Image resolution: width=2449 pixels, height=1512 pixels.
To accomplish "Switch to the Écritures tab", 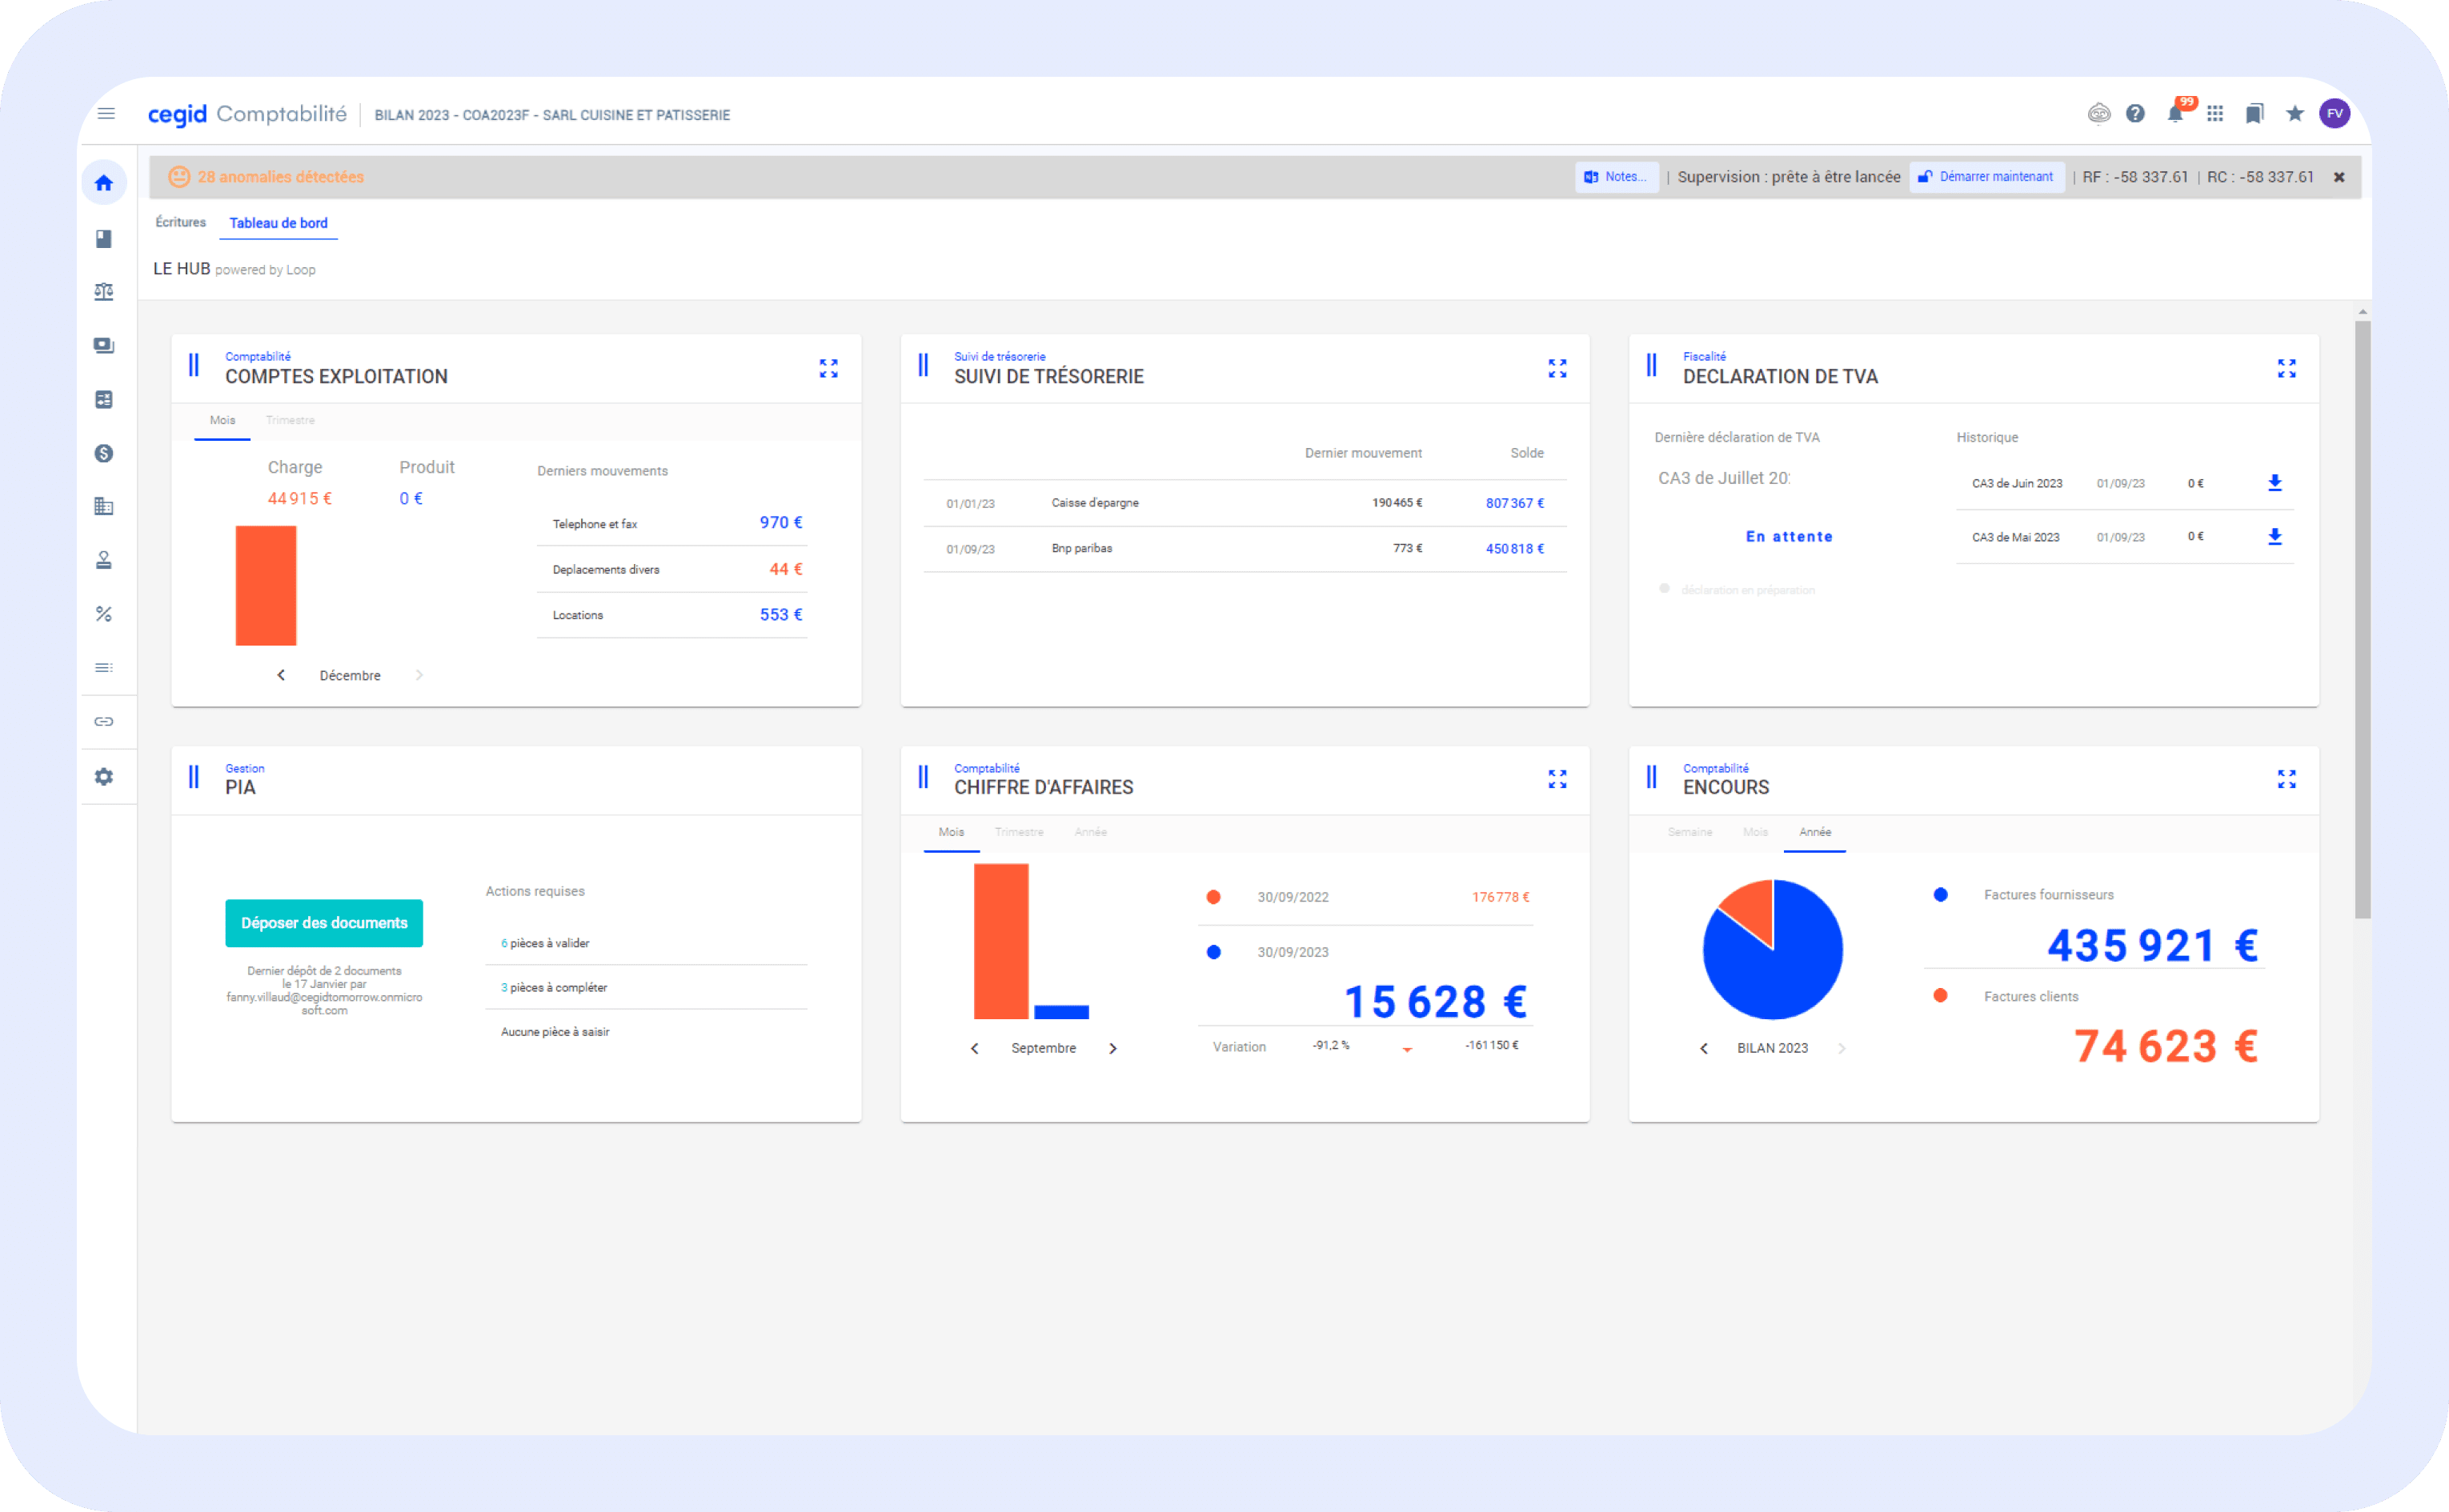I will [x=180, y=222].
